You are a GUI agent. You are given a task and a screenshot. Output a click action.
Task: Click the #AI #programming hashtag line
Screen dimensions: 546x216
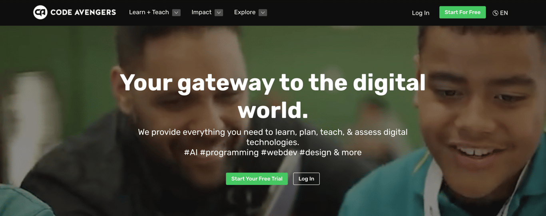(x=273, y=153)
